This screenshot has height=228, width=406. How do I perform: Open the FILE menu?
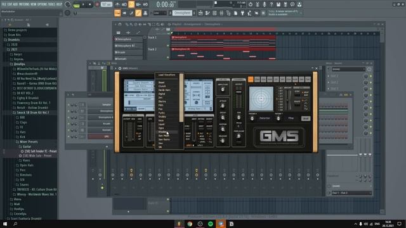pos(4,4)
